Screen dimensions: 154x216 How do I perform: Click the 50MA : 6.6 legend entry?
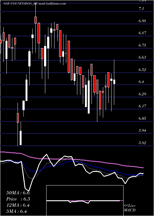[x=18, y=193]
